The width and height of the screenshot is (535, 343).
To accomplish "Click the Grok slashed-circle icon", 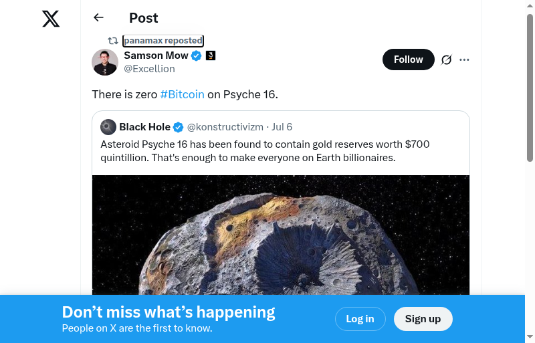I will pos(447,60).
